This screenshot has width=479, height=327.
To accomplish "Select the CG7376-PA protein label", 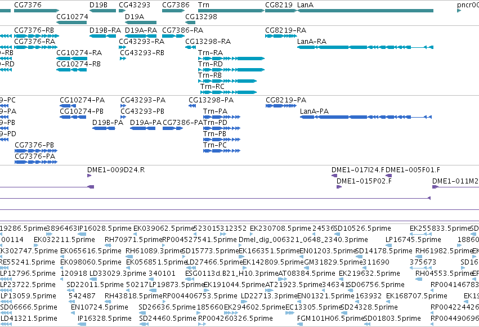I will tap(35, 156).
